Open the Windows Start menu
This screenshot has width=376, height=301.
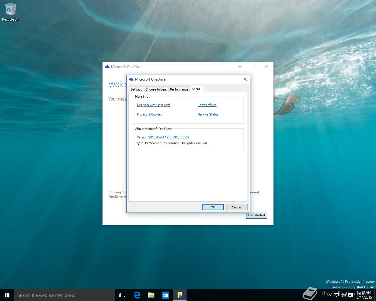pos(7,295)
